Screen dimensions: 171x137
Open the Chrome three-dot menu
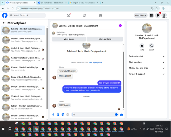(168, 8)
